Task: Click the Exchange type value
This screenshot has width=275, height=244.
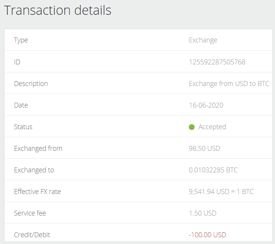Action: click(x=203, y=40)
